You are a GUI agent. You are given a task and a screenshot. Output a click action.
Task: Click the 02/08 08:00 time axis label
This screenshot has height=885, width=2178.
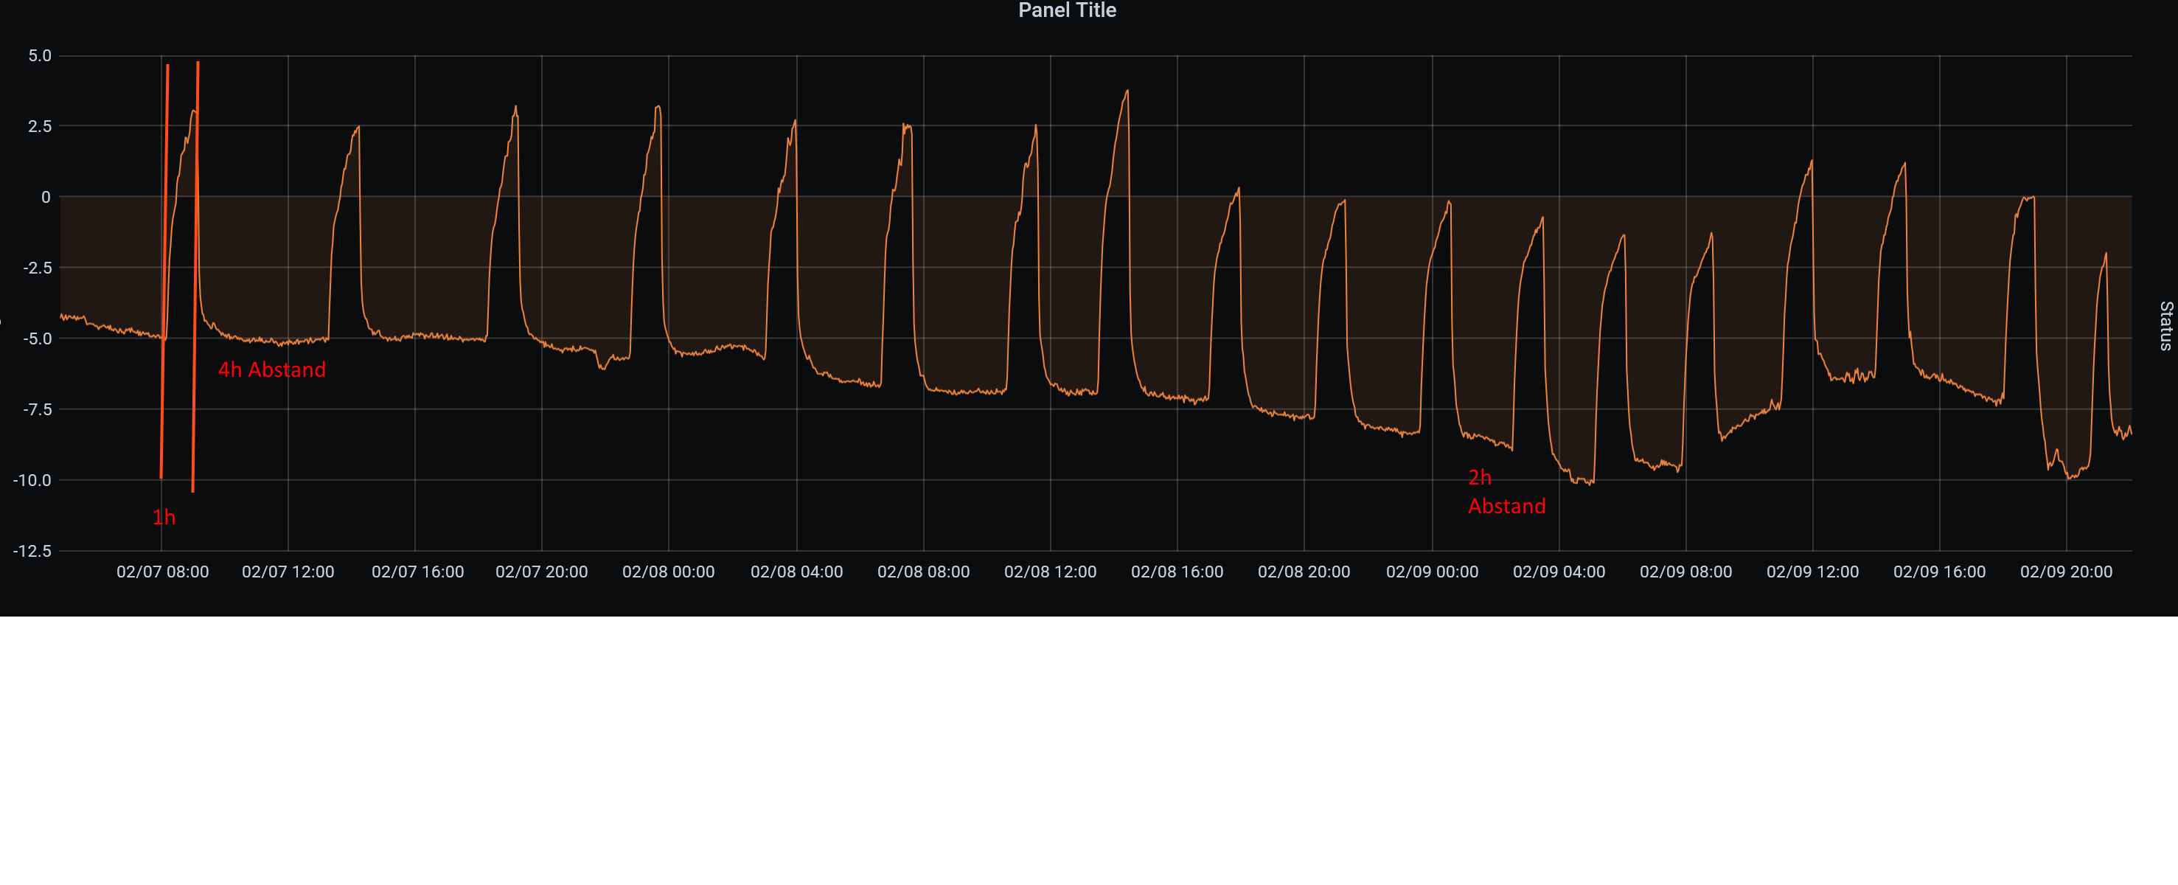click(923, 572)
